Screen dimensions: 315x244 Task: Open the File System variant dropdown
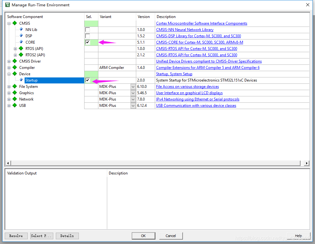pyautogui.click(x=133, y=87)
